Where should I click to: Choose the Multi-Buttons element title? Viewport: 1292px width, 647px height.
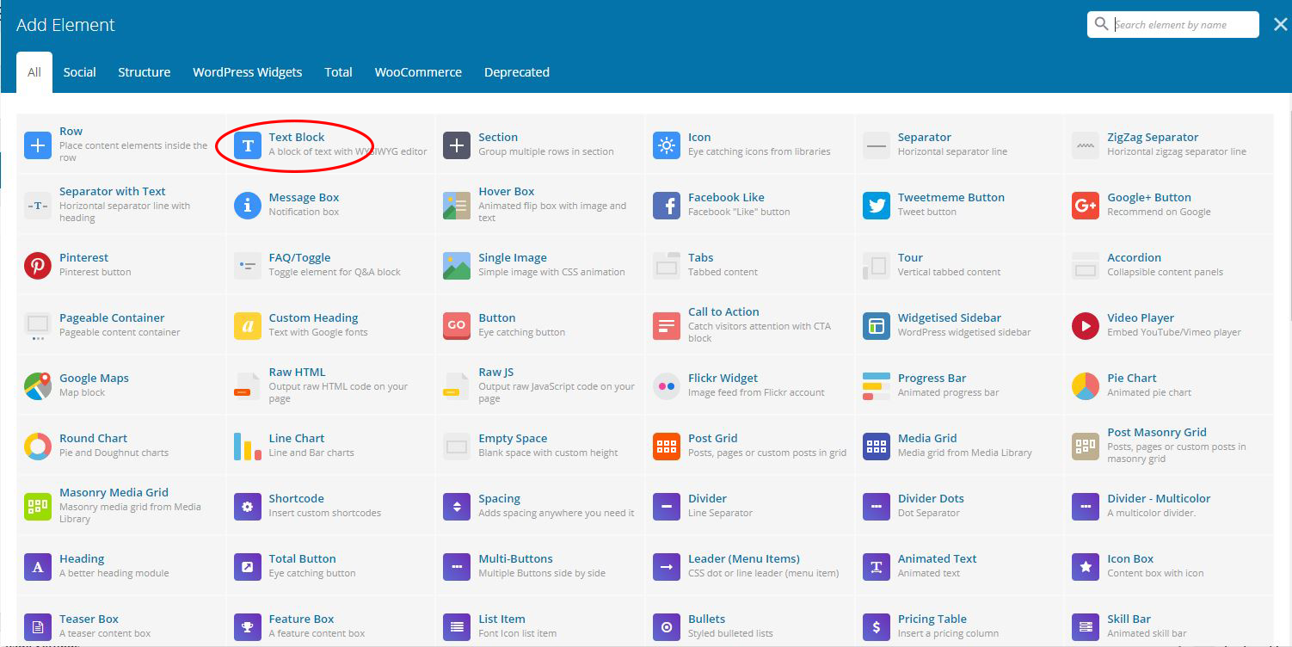pyautogui.click(x=515, y=558)
